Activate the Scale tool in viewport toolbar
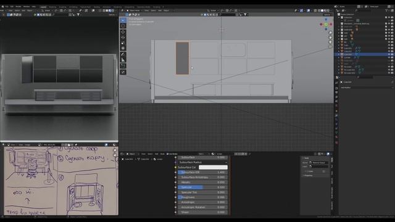The image size is (395, 222). click(x=123, y=43)
